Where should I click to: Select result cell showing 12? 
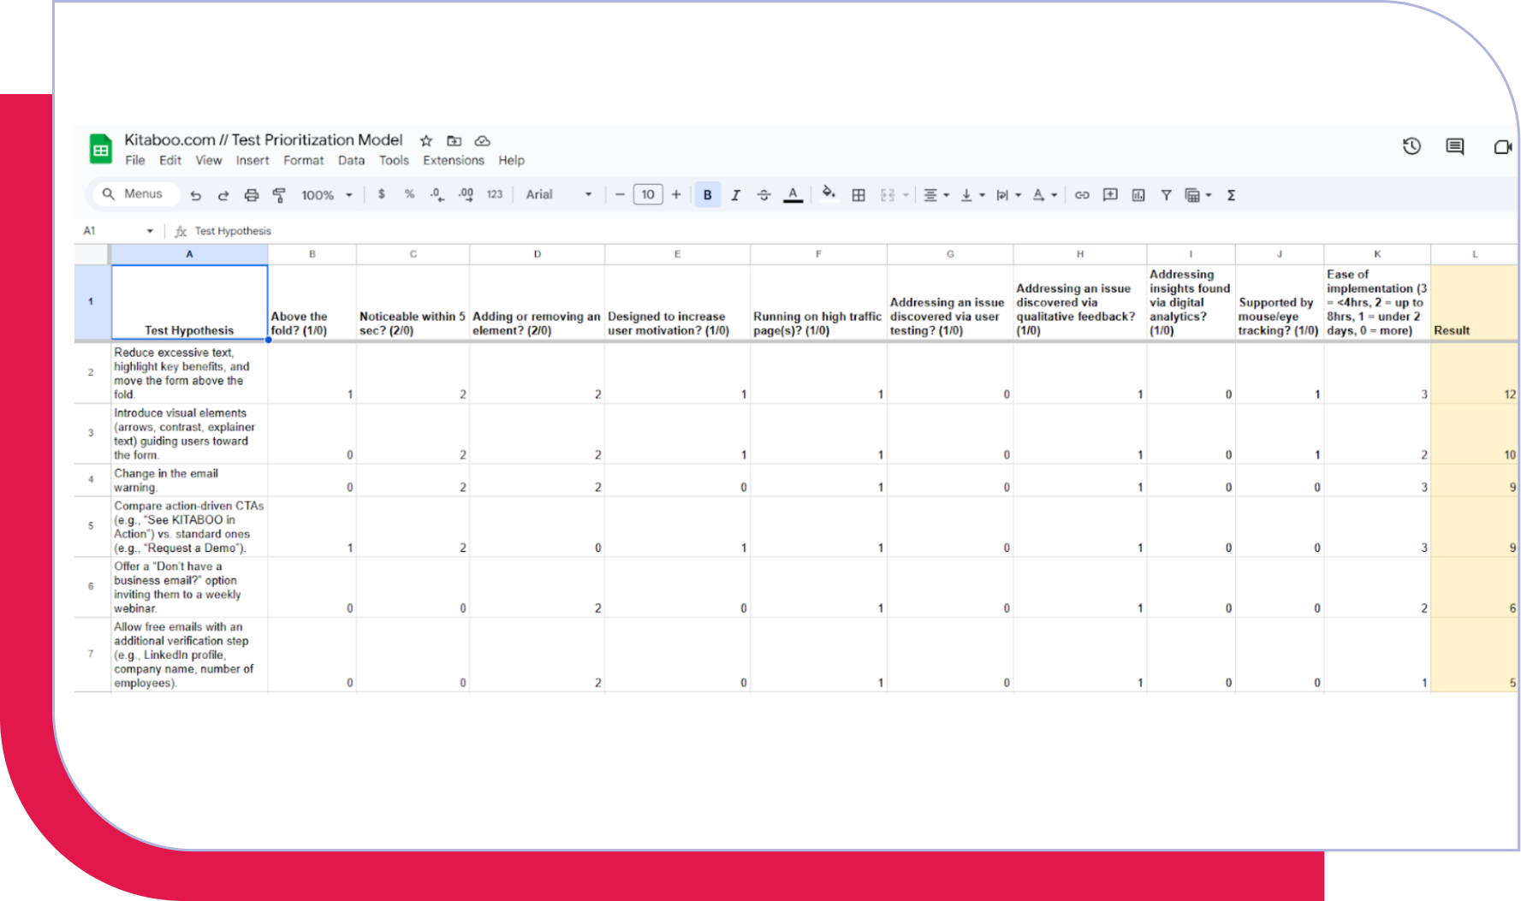coord(1475,373)
